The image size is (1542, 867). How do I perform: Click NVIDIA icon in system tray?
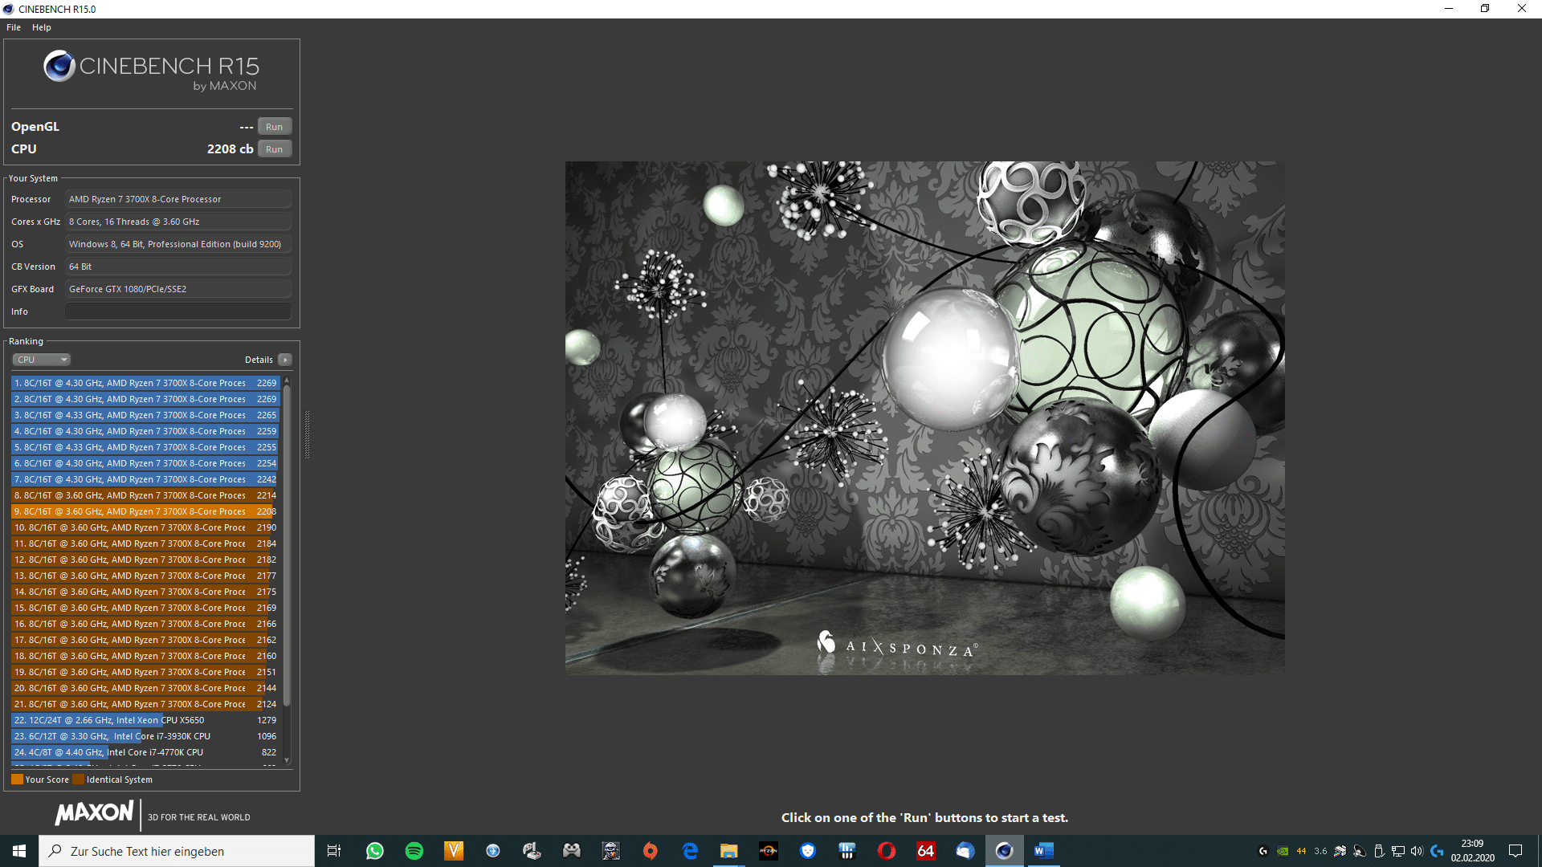[1283, 851]
